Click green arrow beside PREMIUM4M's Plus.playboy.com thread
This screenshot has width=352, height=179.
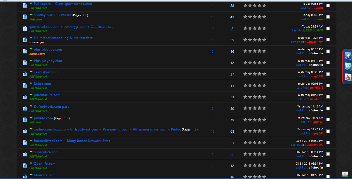point(31,61)
